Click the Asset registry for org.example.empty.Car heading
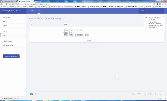The height and width of the screenshot is (101, 167). 45,18
